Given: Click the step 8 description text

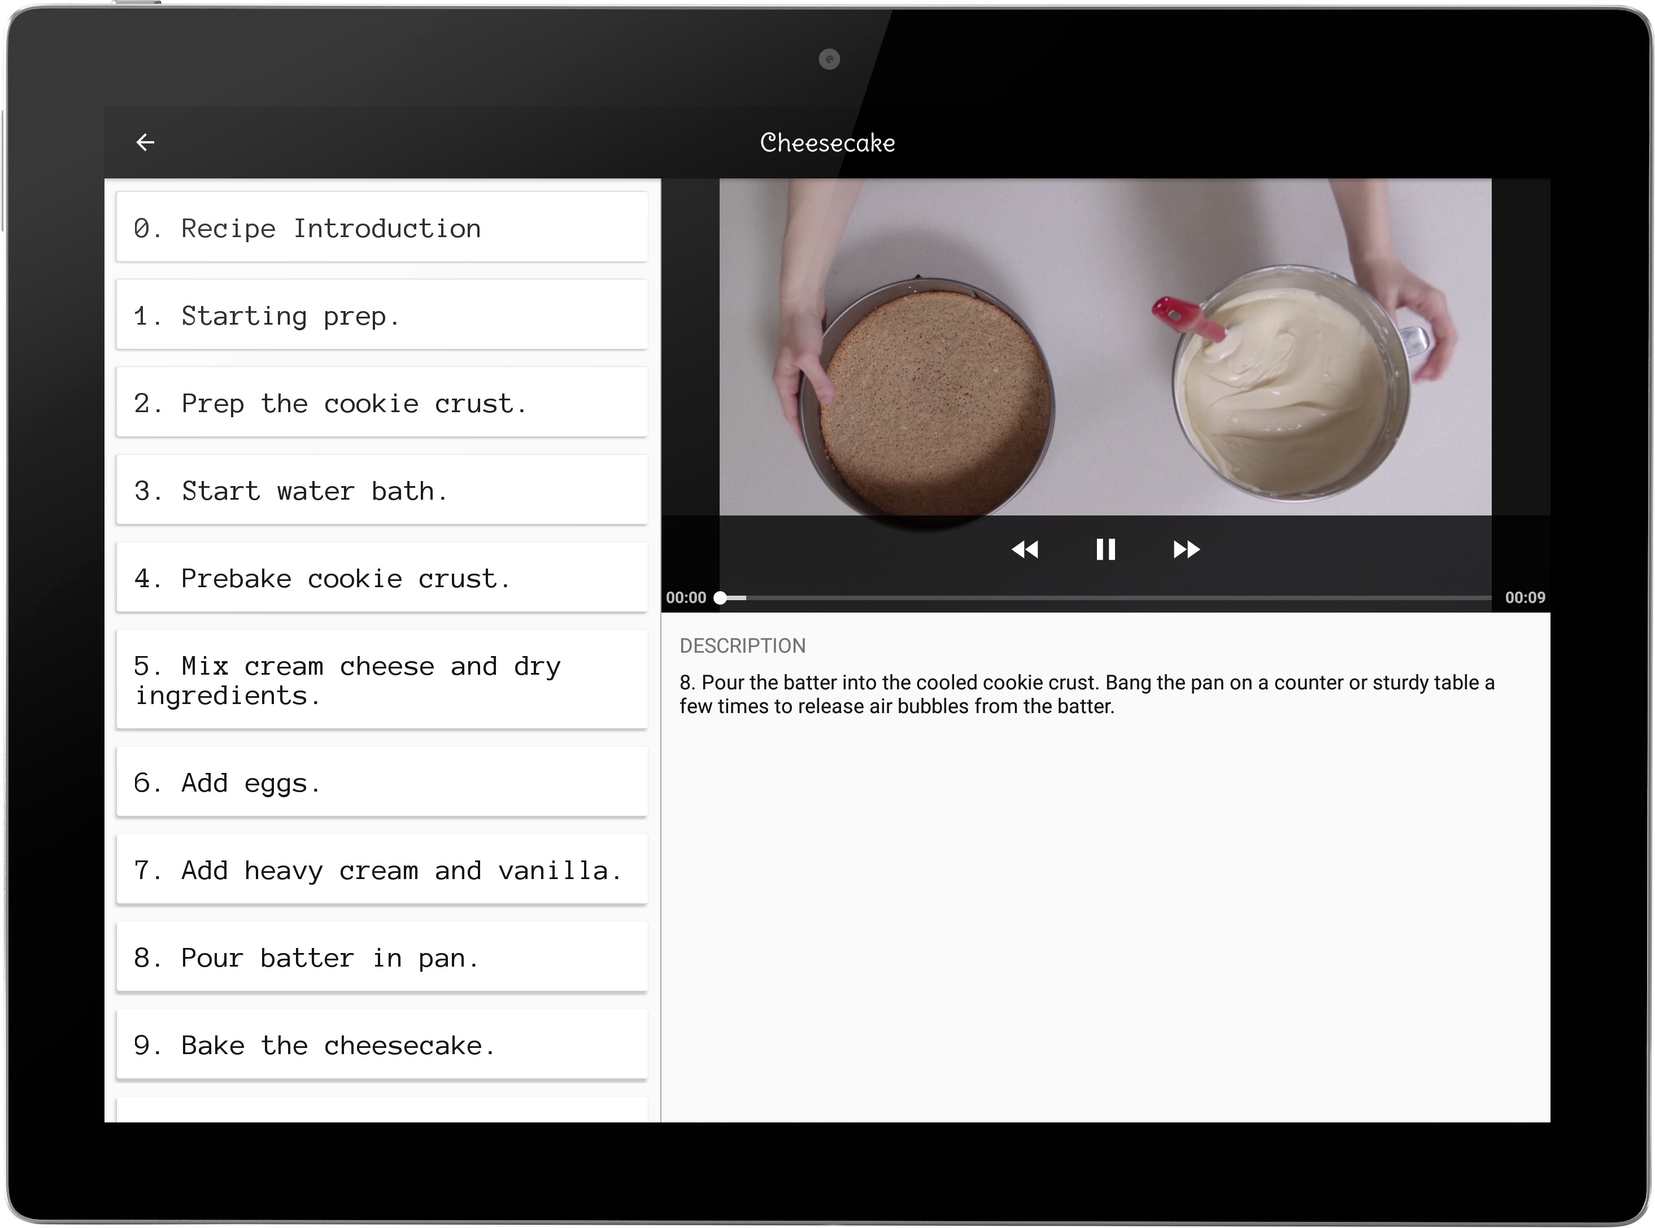Looking at the screenshot, I should click(1086, 694).
